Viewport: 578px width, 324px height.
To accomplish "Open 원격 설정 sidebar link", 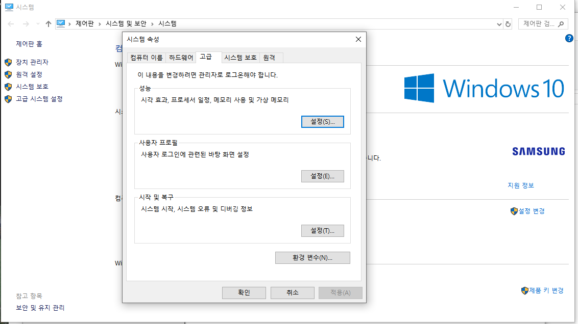I will [29, 74].
